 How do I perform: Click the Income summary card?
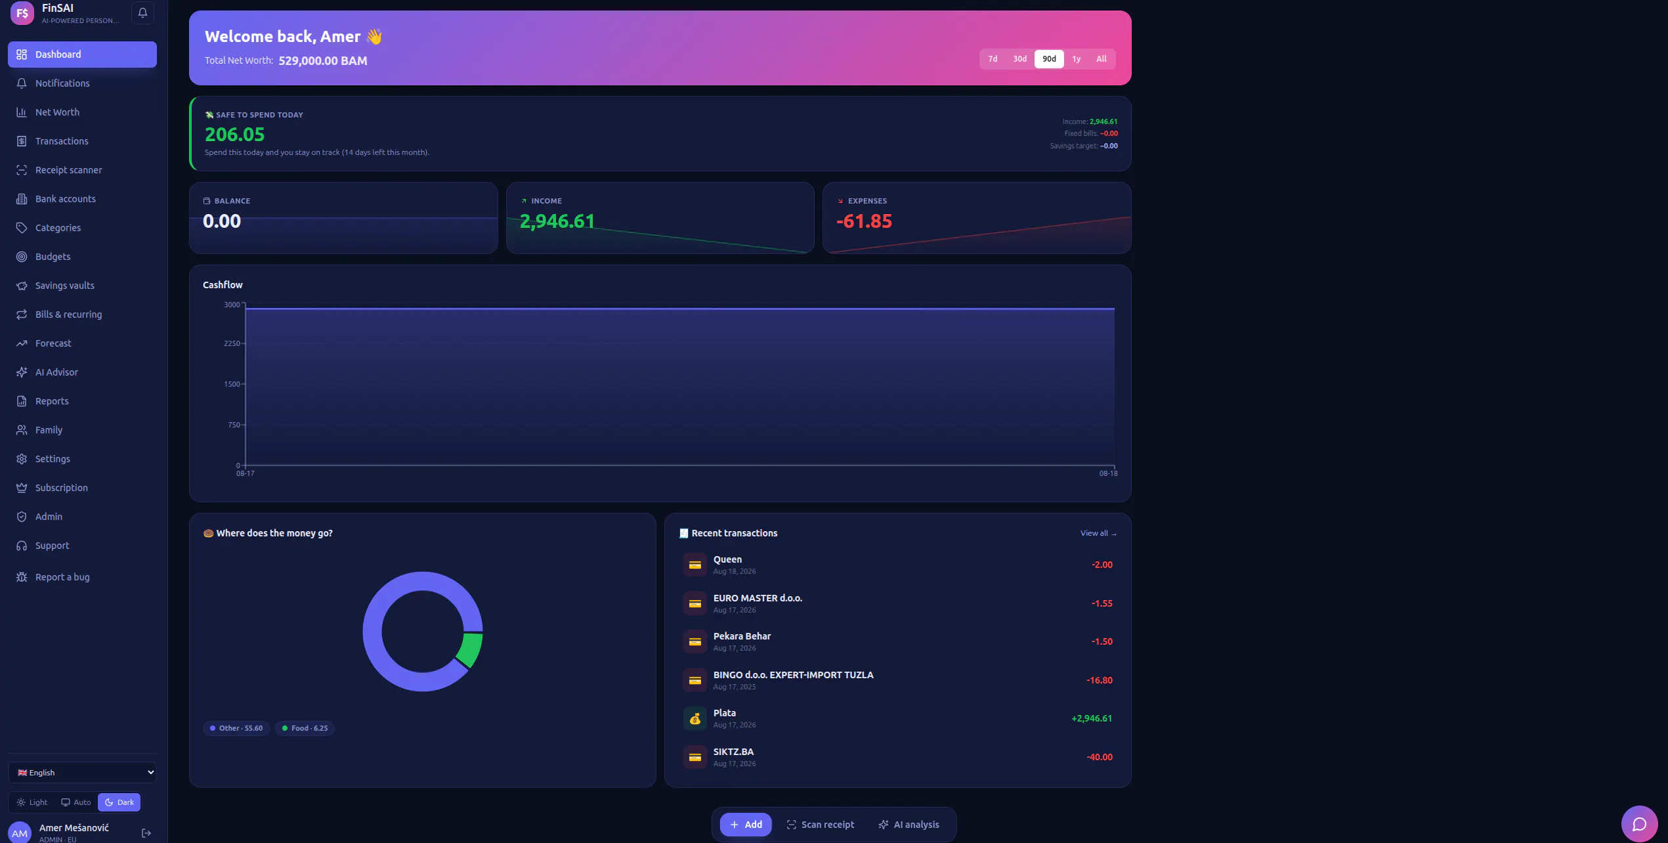tap(660, 218)
